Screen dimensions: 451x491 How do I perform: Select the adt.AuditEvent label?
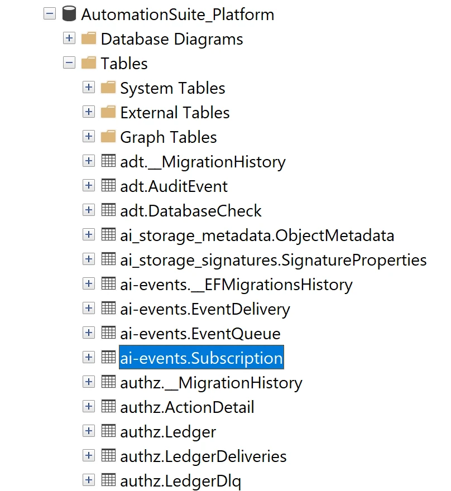[x=174, y=186]
